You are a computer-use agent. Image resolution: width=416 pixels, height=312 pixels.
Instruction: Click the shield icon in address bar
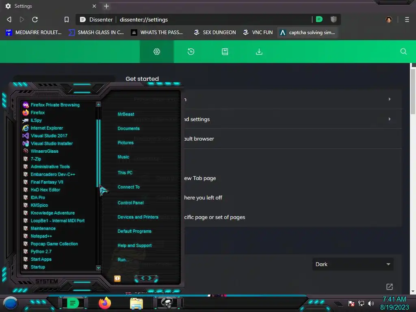click(x=334, y=19)
